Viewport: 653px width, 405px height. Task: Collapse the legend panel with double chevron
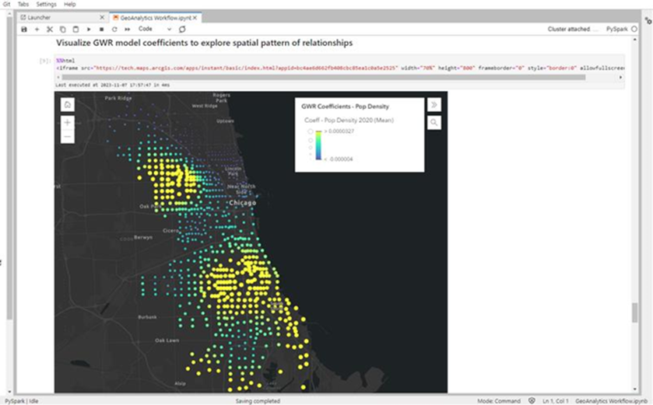(x=434, y=104)
